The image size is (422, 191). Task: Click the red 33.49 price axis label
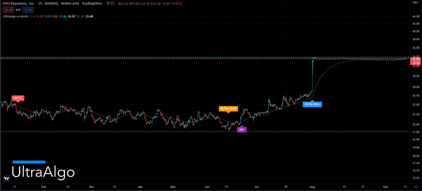pyautogui.click(x=415, y=63)
